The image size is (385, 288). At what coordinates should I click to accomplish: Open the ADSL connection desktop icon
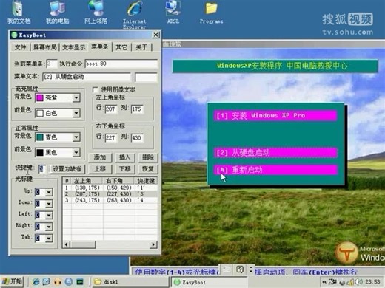pyautogui.click(x=173, y=13)
